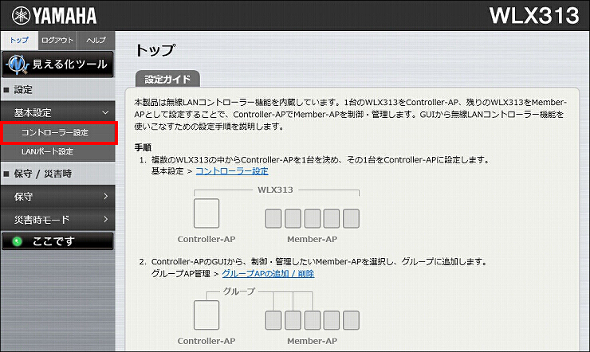Image resolution: width=590 pixels, height=352 pixels.
Task: Click the 見える化ツール magnifier icon
Action: 18,65
